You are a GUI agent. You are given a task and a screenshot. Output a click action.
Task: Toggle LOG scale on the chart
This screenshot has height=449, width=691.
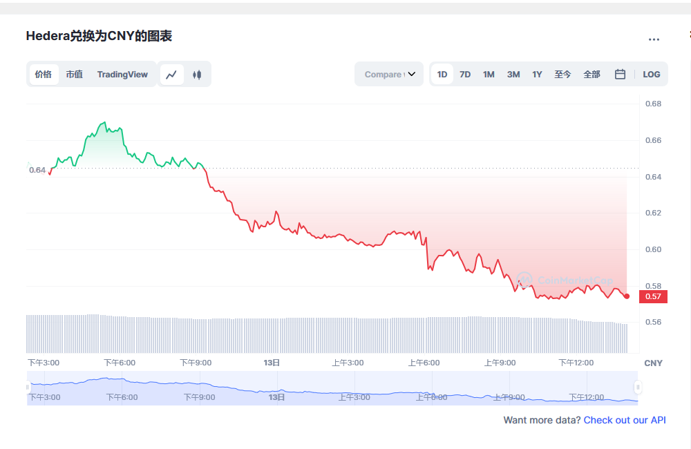pos(652,75)
